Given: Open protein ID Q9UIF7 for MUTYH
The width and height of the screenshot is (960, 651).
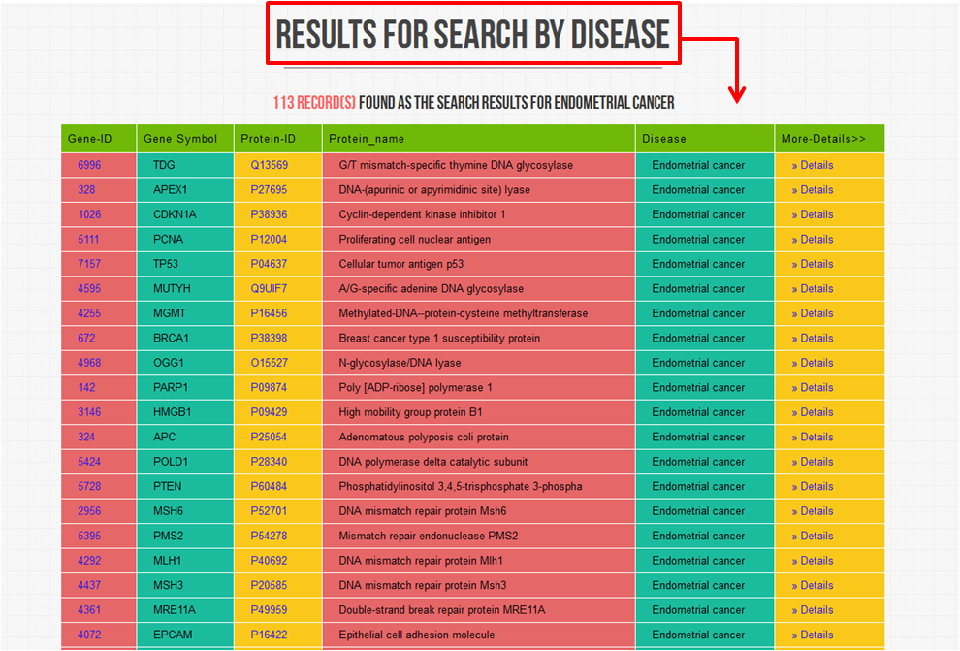Looking at the screenshot, I should tap(269, 289).
